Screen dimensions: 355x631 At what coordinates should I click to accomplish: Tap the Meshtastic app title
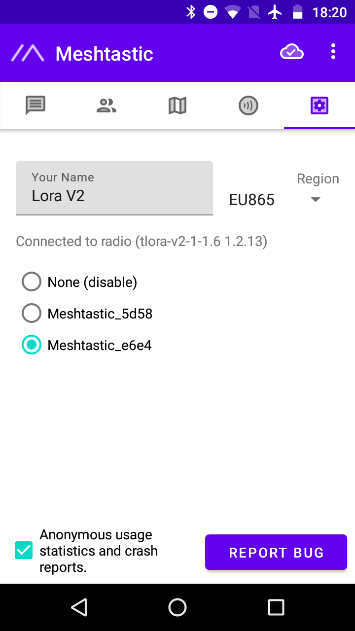coord(105,54)
